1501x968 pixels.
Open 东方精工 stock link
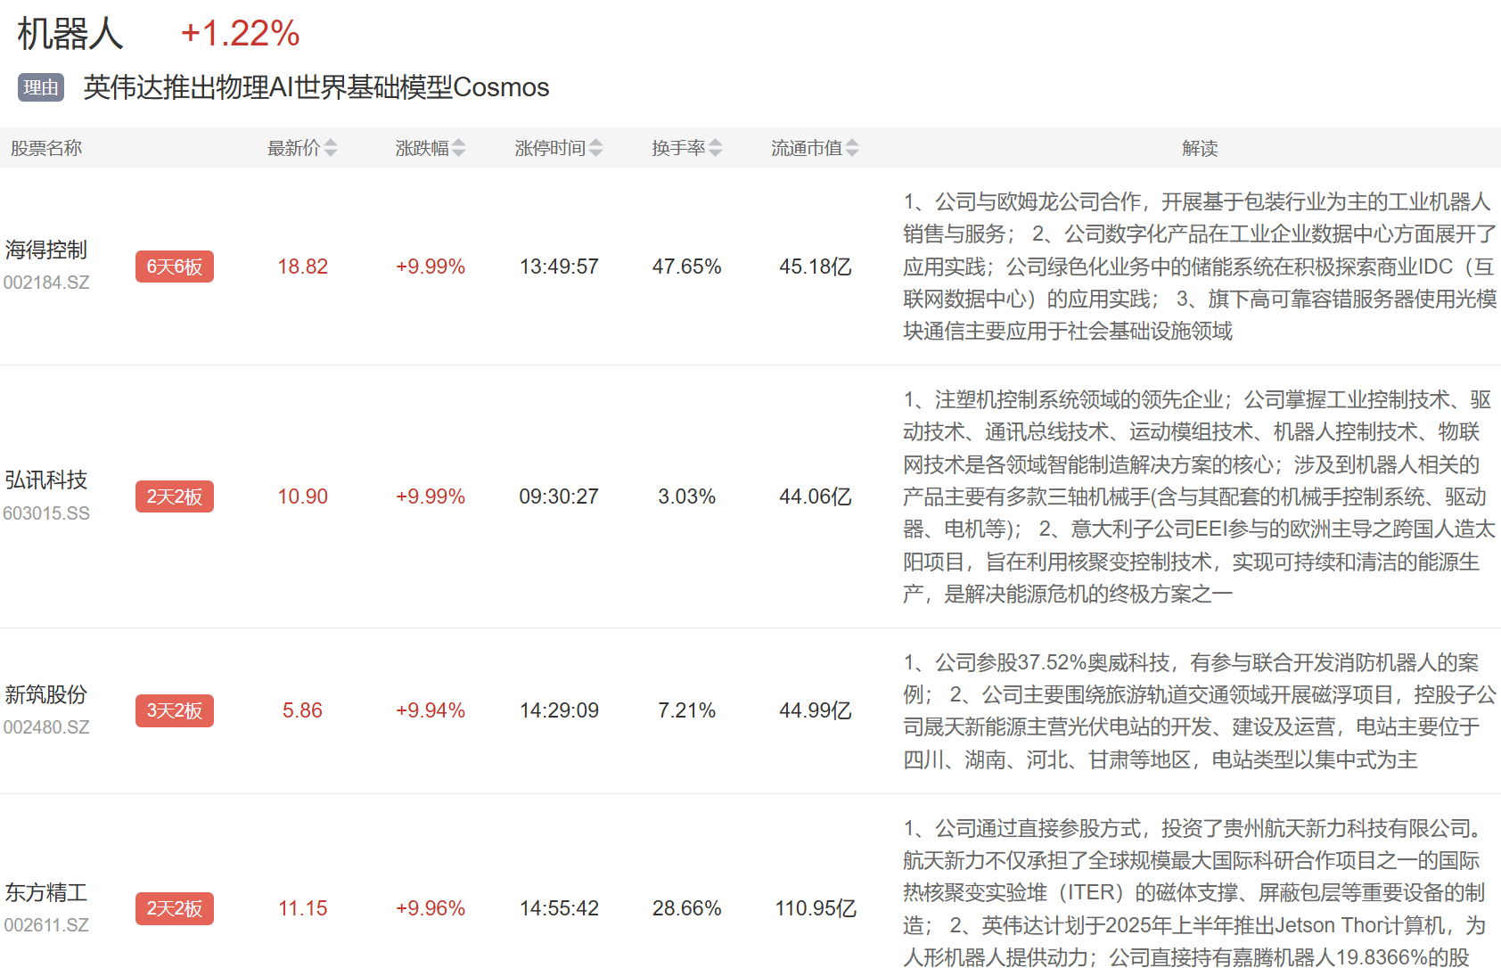pos(46,892)
